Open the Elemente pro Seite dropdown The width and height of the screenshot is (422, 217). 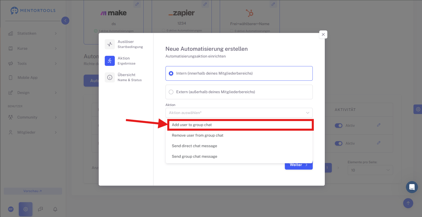pos(370,170)
